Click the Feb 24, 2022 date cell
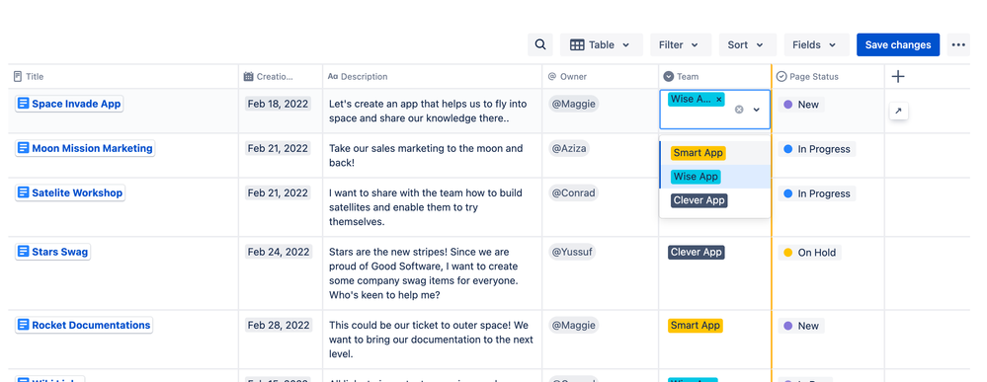Image resolution: width=987 pixels, height=382 pixels. point(279,252)
